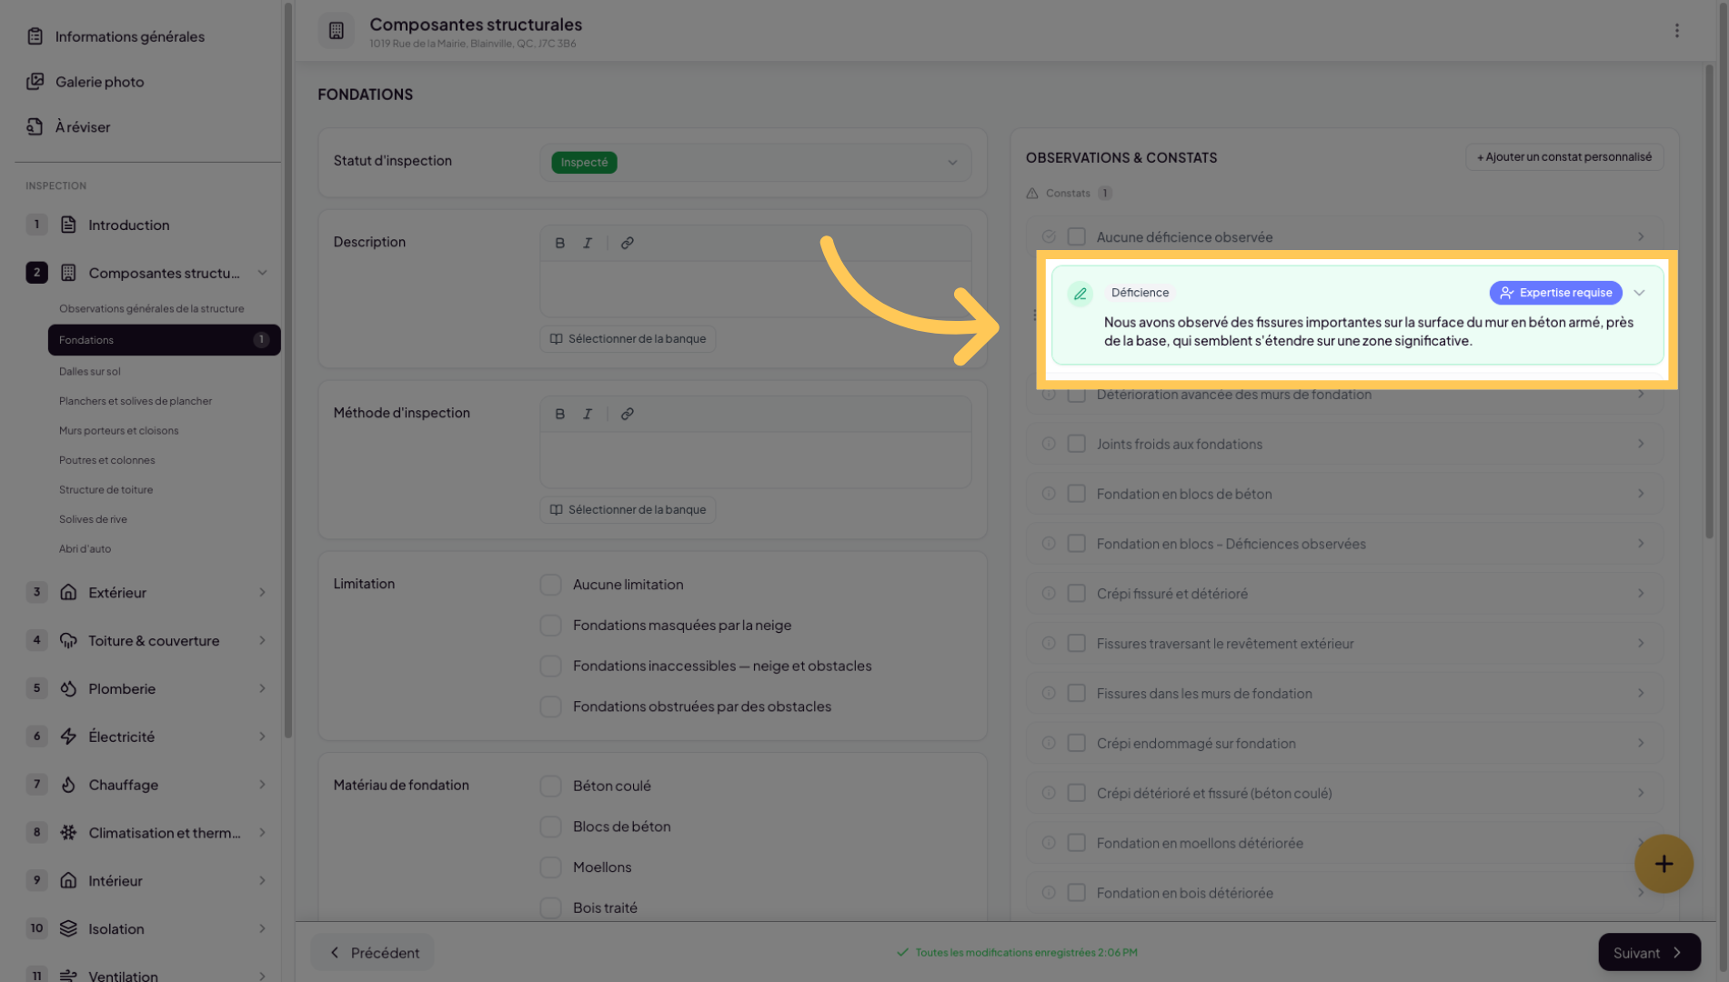Tick the Béton coulé material checkbox
Image resolution: width=1729 pixels, height=982 pixels.
pyautogui.click(x=550, y=786)
